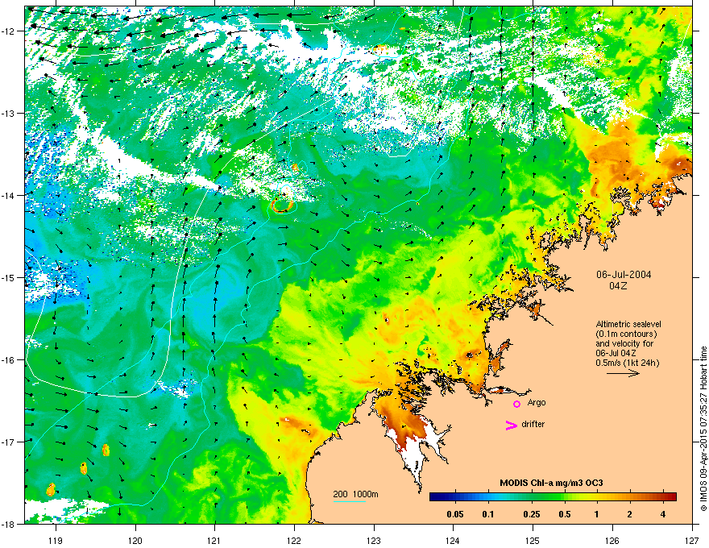Image resolution: width=709 pixels, height=548 pixels.
Task: Click the latitude axis label '-15'
Action: (10, 277)
